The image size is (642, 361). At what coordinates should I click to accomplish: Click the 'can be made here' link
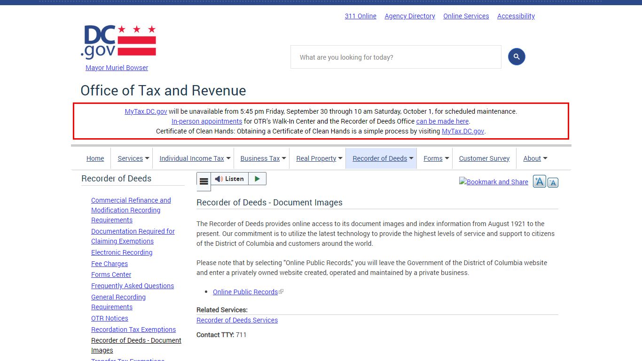[x=442, y=121]
